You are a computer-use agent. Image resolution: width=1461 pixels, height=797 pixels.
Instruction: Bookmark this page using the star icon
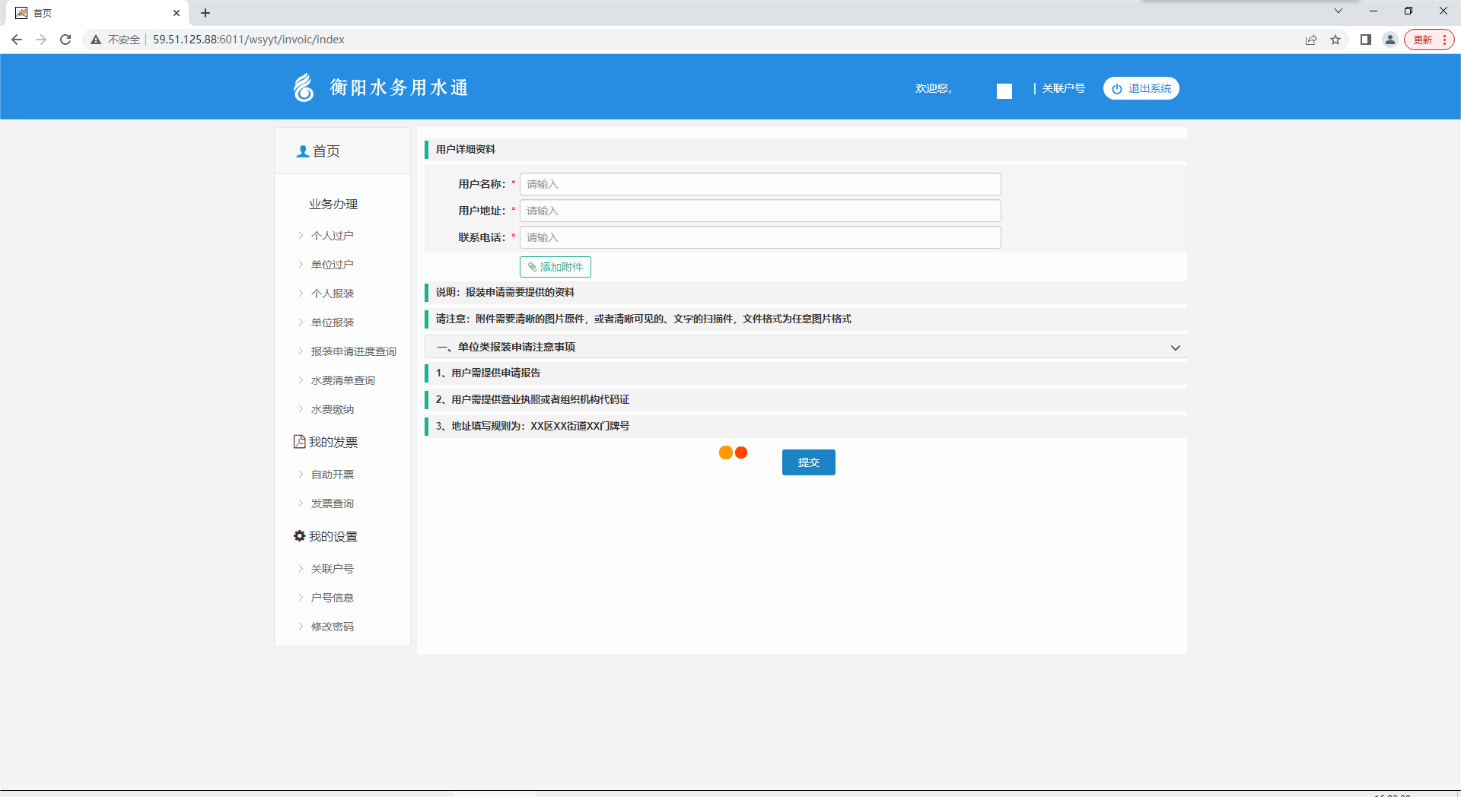click(1335, 40)
